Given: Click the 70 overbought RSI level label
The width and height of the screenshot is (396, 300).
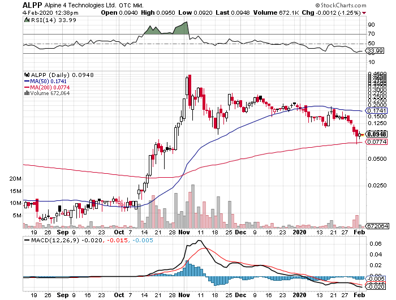Looking at the screenshot, I should tap(371, 33).
